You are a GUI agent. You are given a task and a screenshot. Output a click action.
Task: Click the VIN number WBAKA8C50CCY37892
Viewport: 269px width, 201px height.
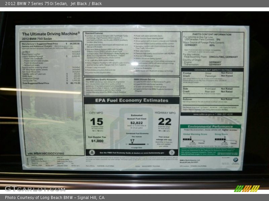point(49,153)
